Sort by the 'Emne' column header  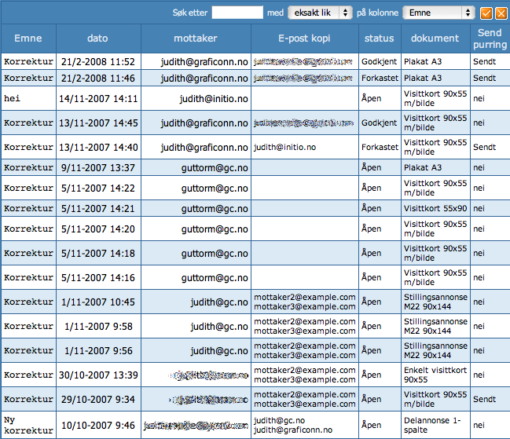tap(28, 38)
